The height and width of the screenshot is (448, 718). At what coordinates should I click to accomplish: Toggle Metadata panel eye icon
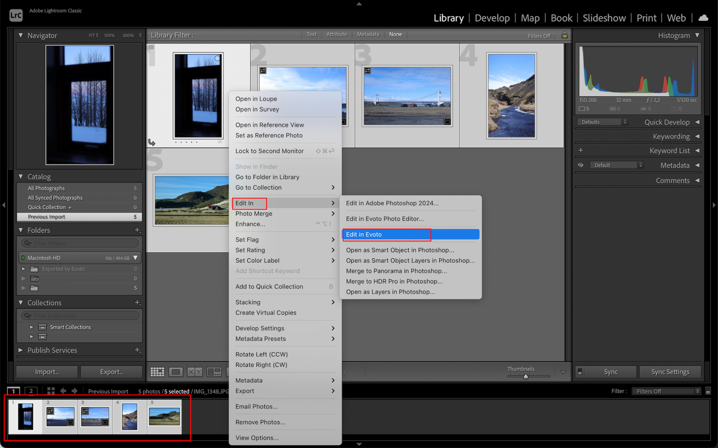click(x=581, y=165)
